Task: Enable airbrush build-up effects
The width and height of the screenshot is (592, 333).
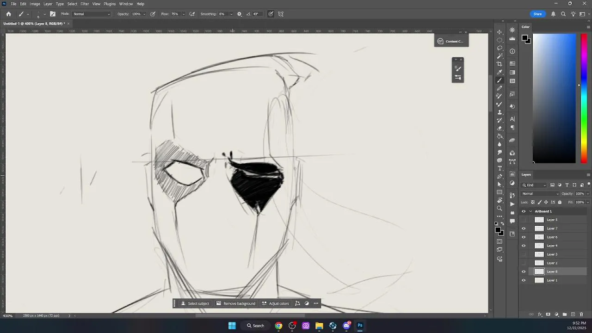Action: [192, 14]
